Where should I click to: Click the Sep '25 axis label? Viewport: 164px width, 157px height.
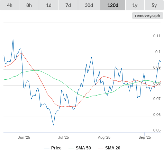coord(145,137)
